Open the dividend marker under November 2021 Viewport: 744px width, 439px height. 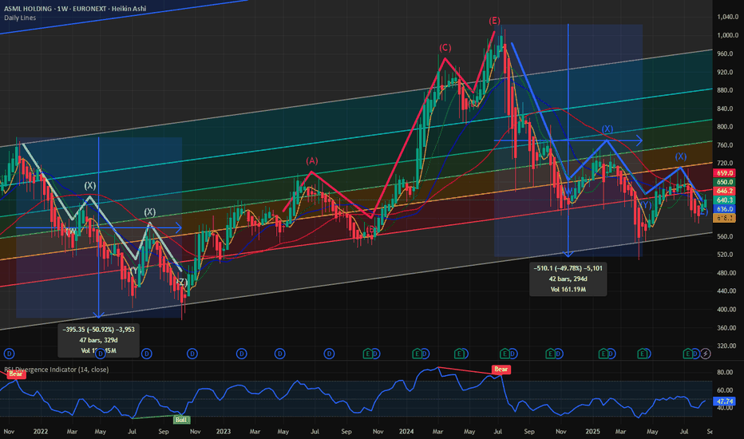click(x=9, y=354)
